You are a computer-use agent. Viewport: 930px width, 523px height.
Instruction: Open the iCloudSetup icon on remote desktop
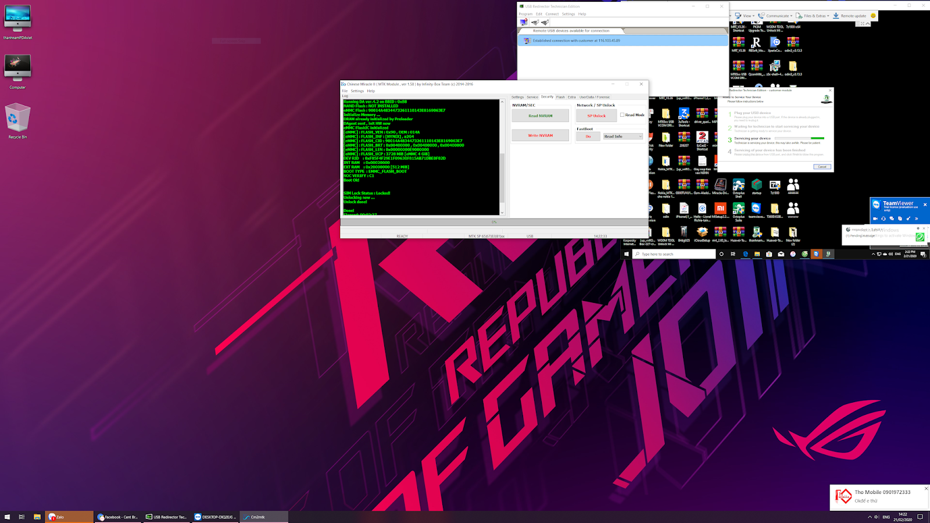[x=702, y=234]
